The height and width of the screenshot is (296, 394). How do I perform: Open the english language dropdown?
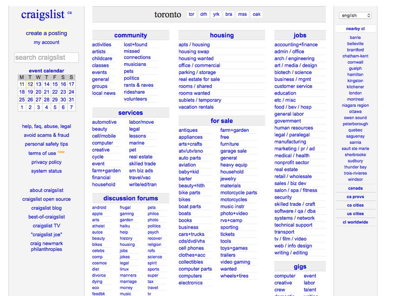(x=355, y=15)
